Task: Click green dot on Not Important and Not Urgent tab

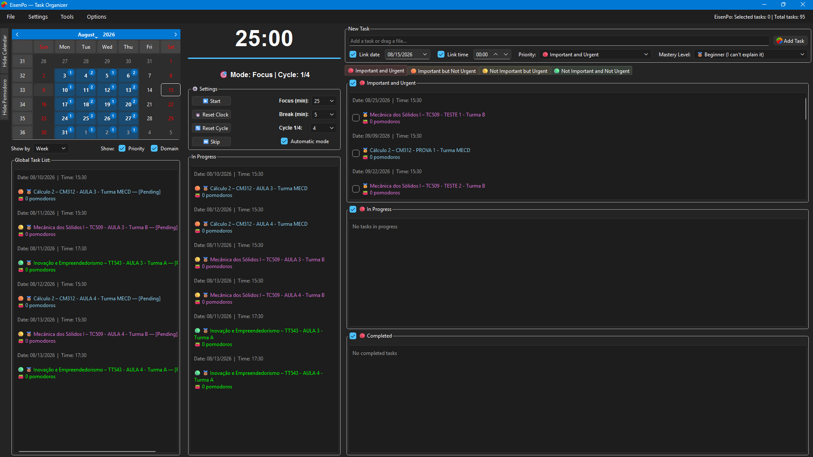Action: [x=557, y=71]
